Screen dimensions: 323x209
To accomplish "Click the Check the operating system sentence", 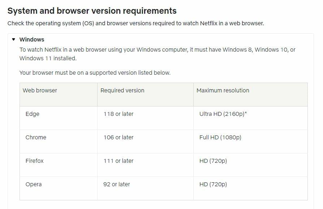I will click(x=135, y=23).
